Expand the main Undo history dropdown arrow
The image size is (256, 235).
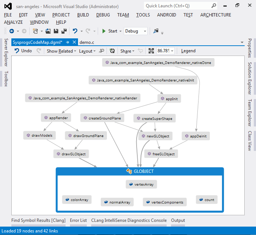tap(81, 31)
